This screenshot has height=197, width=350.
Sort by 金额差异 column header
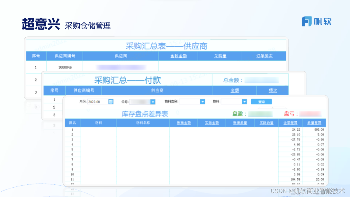[290, 123]
